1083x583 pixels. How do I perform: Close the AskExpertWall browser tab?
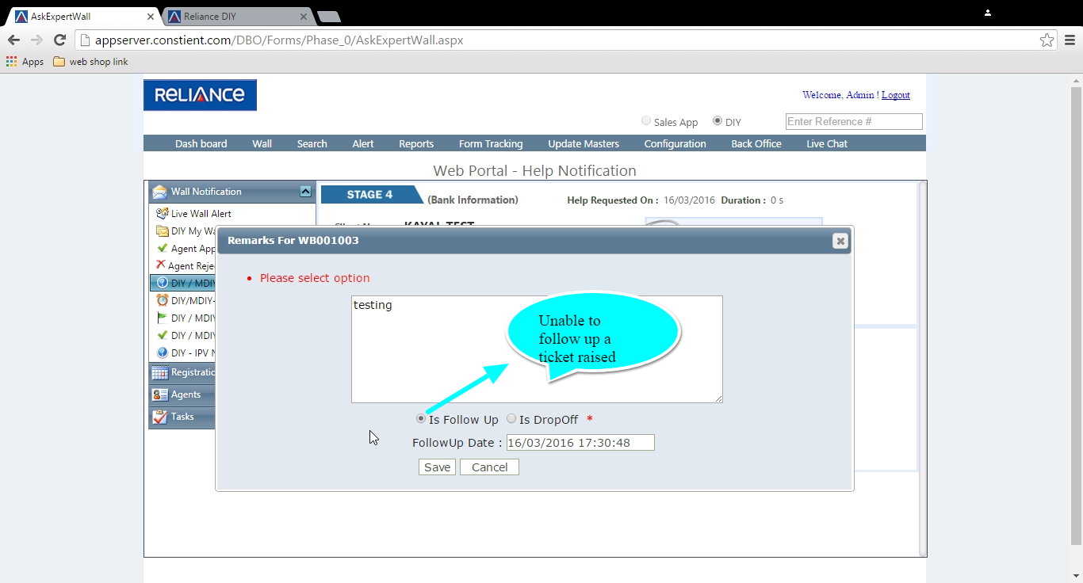151,16
